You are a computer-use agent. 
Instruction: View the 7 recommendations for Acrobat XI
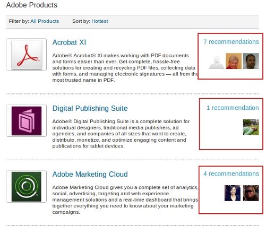point(231,42)
